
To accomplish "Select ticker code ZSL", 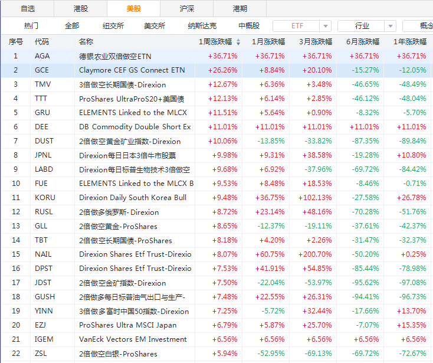I will 41,354.
